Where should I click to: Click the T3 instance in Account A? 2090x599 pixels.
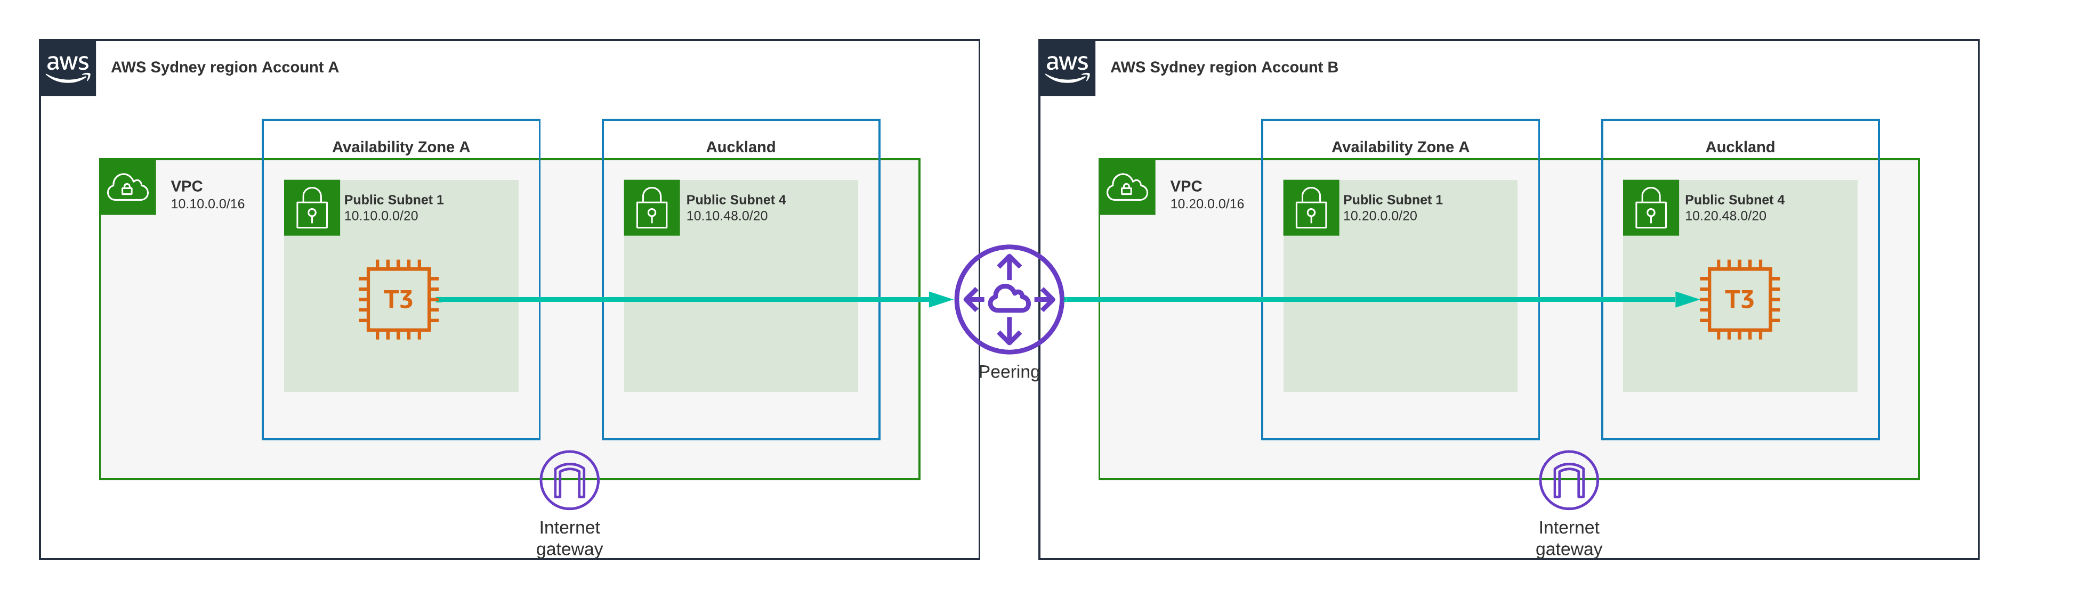398,299
